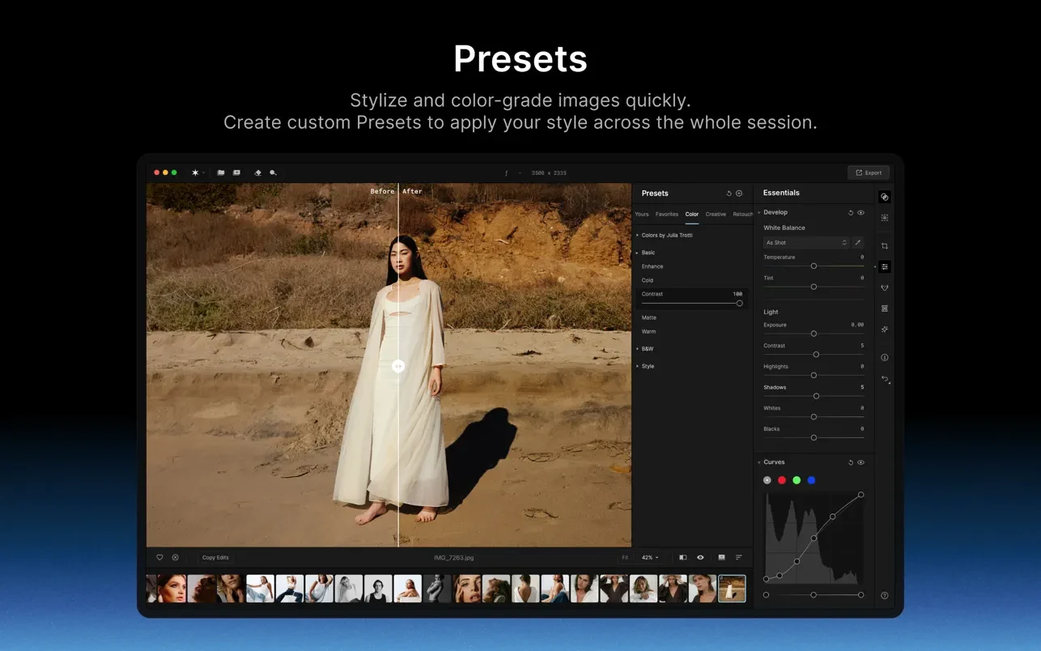Open the info panel icon in sidebar
Image resolution: width=1041 pixels, height=651 pixels.
tap(885, 357)
